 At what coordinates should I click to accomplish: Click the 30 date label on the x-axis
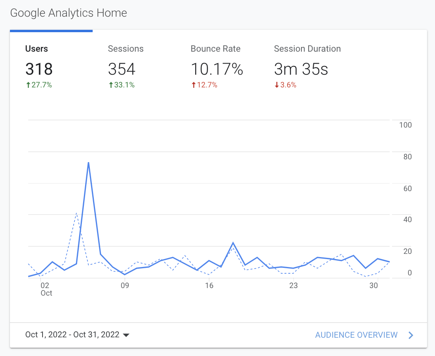(374, 285)
